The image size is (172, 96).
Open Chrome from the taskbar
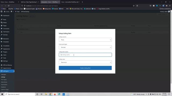coord(50,94)
